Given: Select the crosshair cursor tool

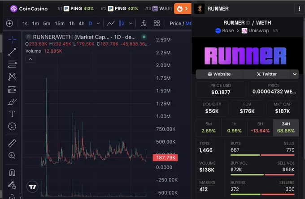Looking at the screenshot, I should [x=12, y=39].
